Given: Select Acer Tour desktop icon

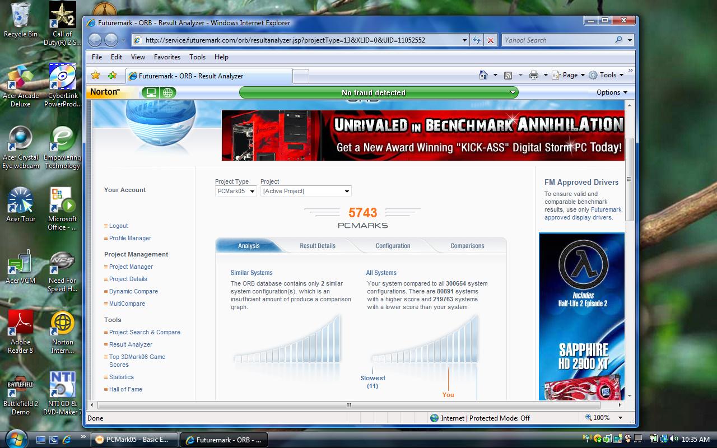Looking at the screenshot, I should (x=20, y=205).
